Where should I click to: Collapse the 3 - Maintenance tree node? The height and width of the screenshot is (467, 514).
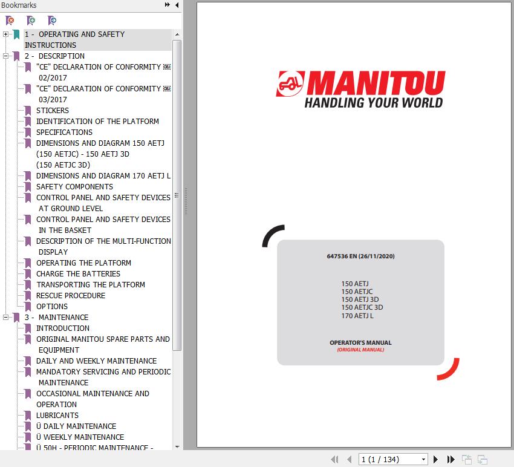pos(5,318)
